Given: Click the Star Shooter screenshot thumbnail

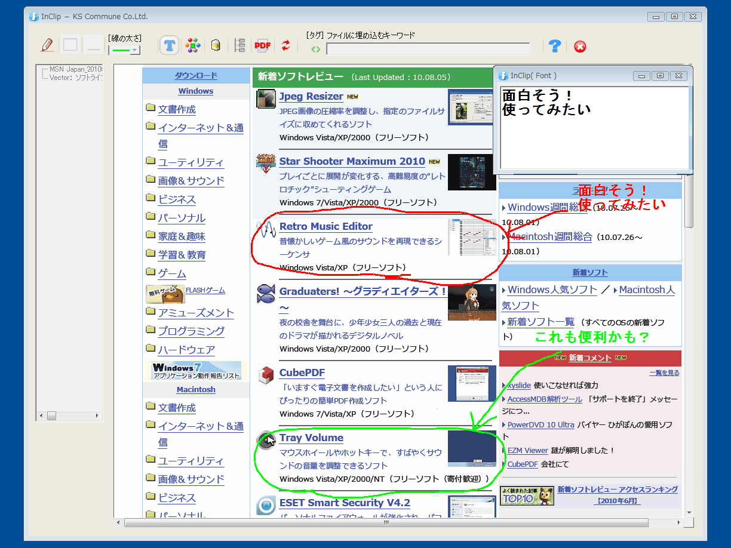Looking at the screenshot, I should [471, 173].
